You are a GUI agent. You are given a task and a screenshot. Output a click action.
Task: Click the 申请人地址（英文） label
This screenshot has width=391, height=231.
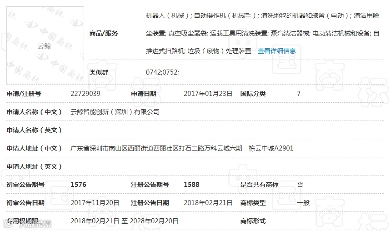(x=34, y=166)
